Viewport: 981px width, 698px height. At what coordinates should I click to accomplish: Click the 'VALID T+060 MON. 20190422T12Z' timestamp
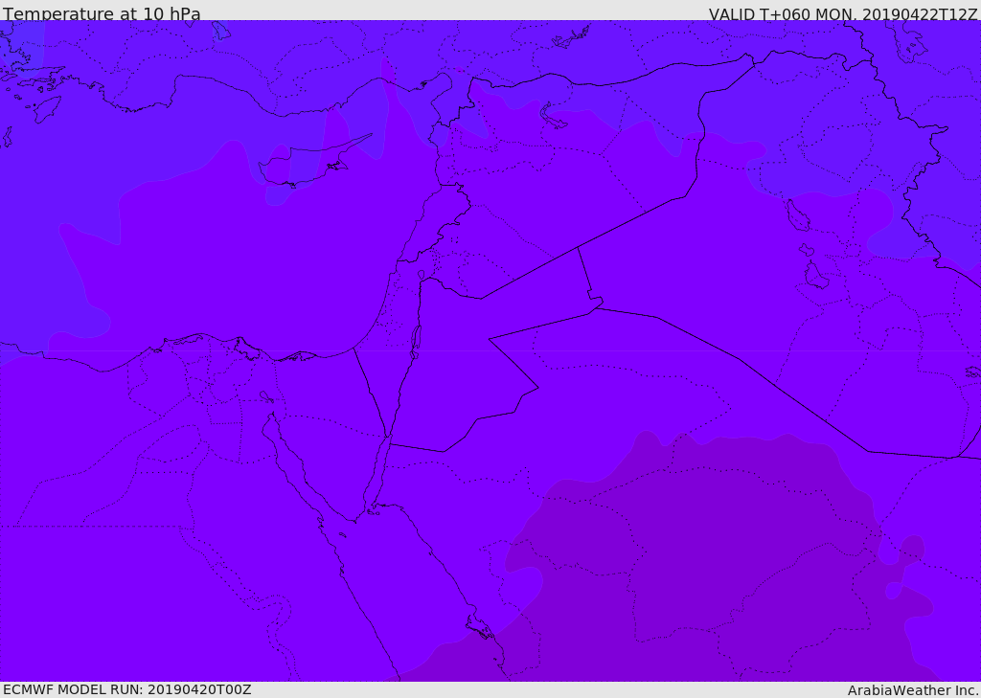[843, 13]
